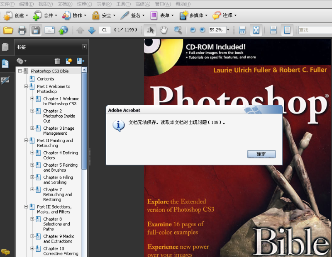Select Chapter 6 Filling and Stroking bookmark
This screenshot has width=332, height=257.
[x=58, y=180]
